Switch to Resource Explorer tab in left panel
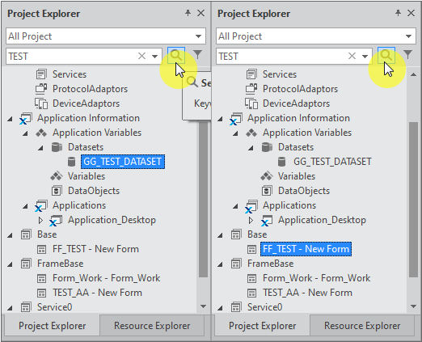This screenshot has height=342, width=422. point(152,326)
